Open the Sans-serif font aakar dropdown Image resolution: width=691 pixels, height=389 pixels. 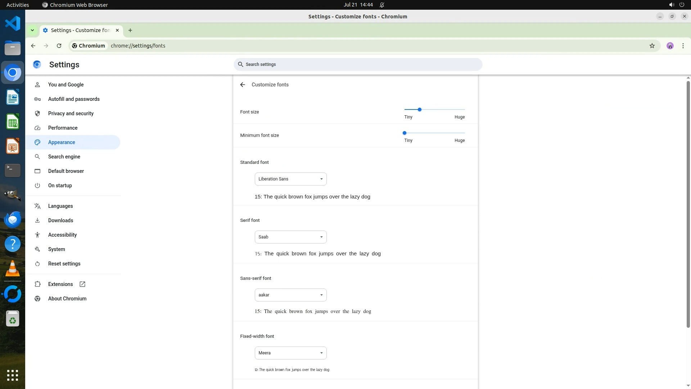tap(290, 295)
